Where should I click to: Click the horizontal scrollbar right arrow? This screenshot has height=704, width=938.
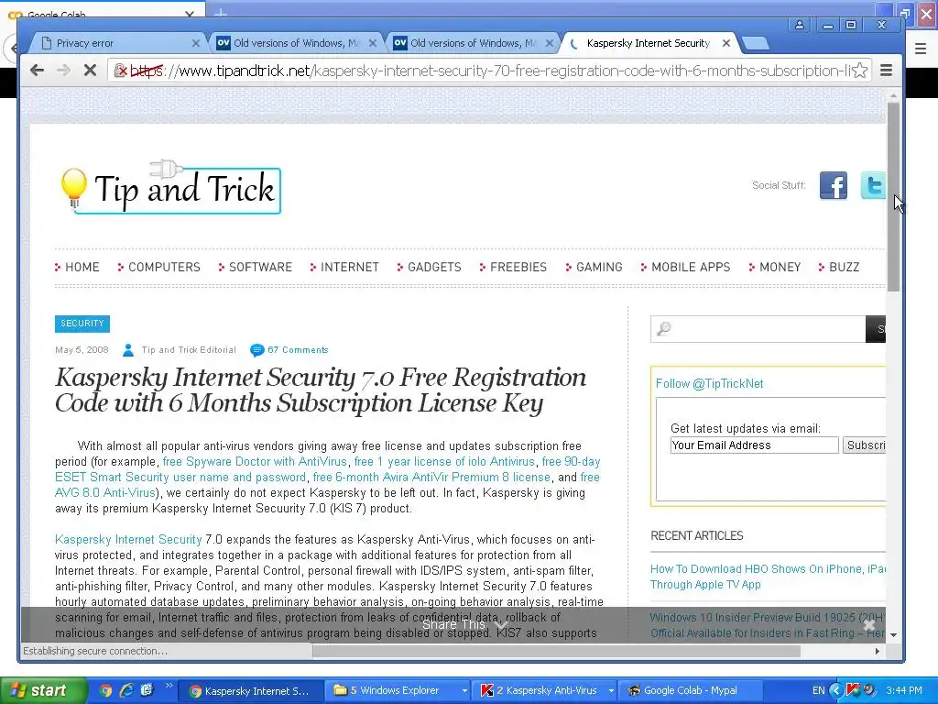pyautogui.click(x=877, y=652)
